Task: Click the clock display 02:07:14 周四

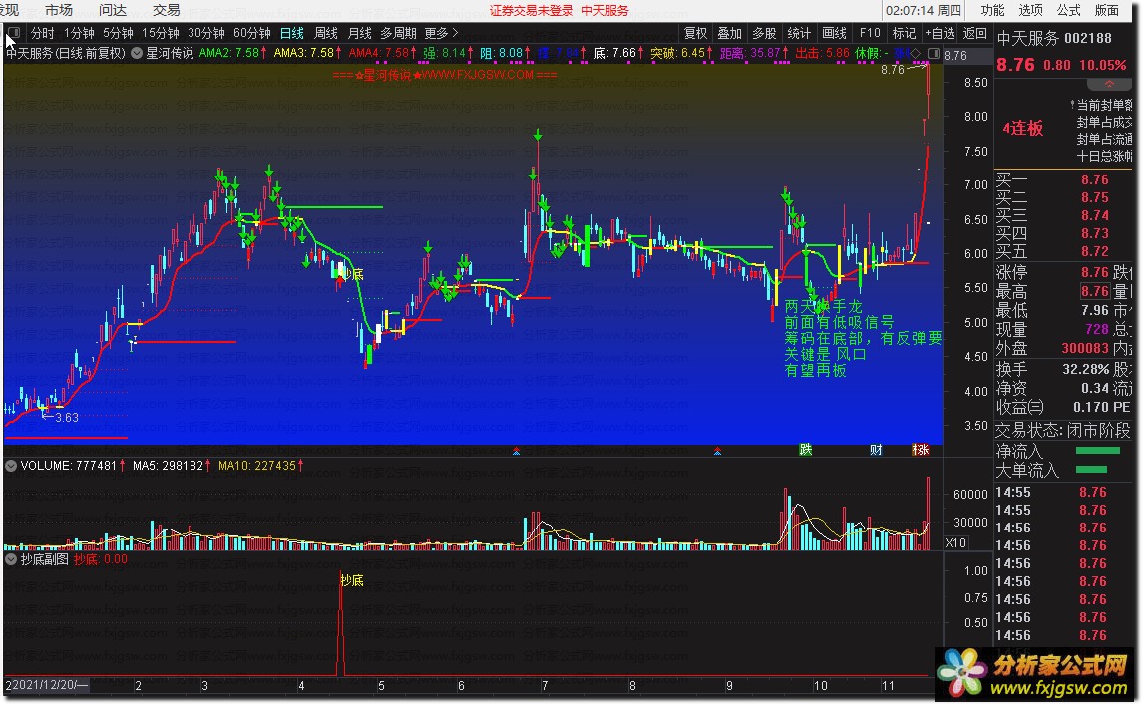Action: (x=924, y=10)
